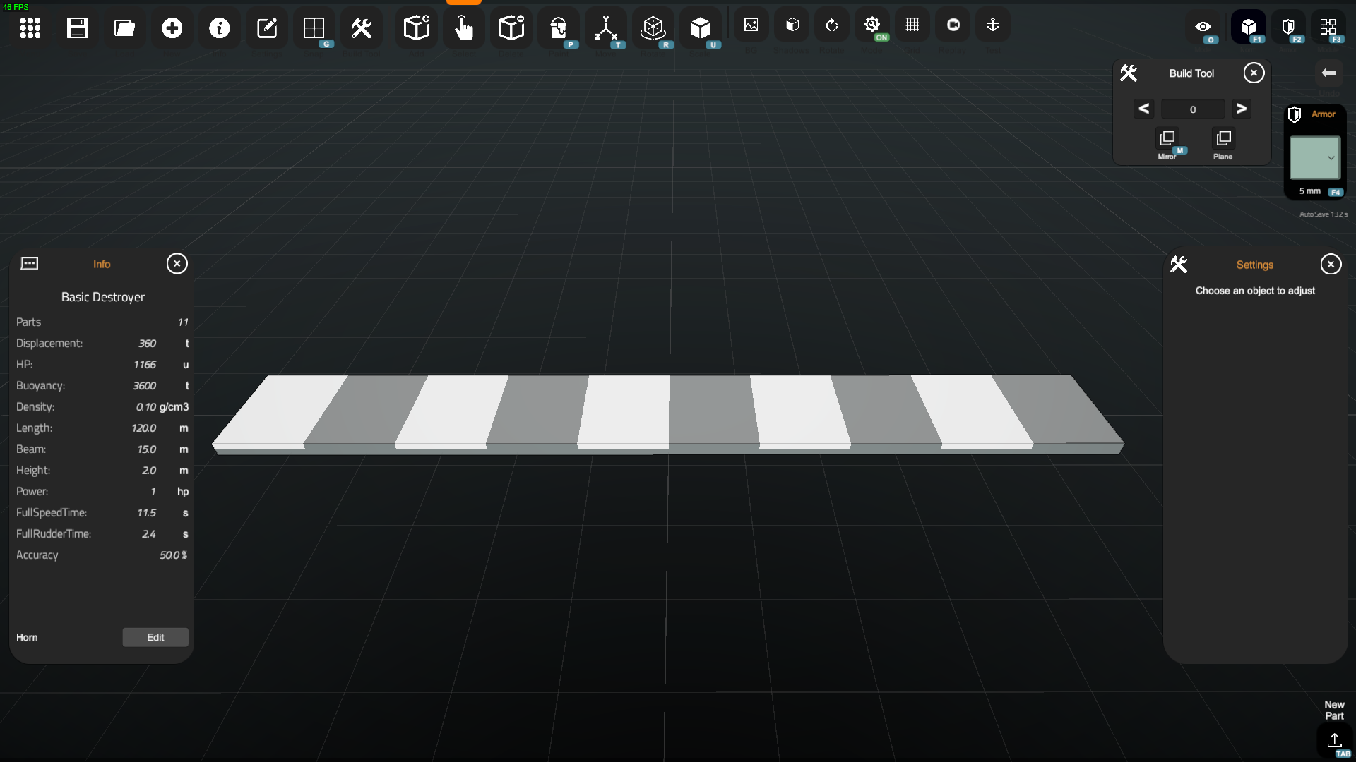Save the ship with the floppy disk icon
The width and height of the screenshot is (1356, 762).
(x=77, y=28)
